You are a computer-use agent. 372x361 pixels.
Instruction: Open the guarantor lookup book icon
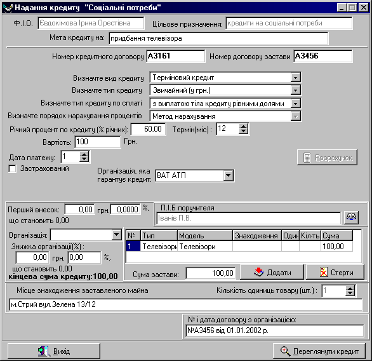(x=351, y=217)
